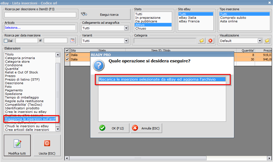Click the Categoria text field
Screen dimensions: 273x162
[165, 41]
